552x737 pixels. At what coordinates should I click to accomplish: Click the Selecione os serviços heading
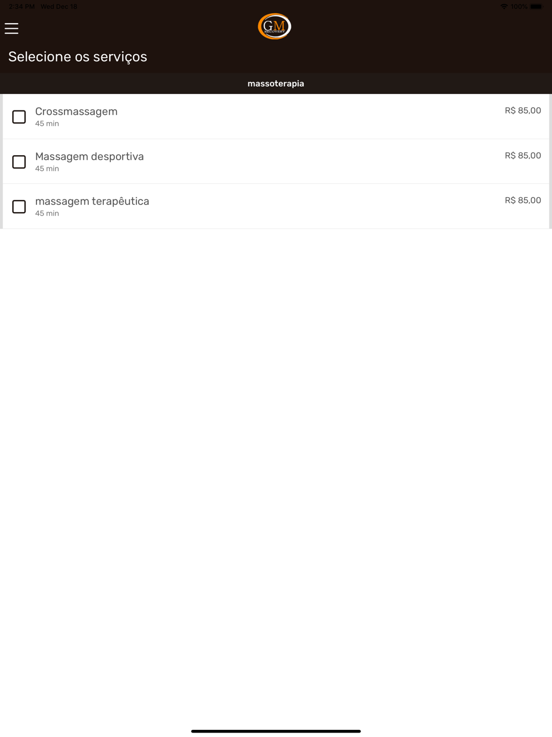pos(78,57)
